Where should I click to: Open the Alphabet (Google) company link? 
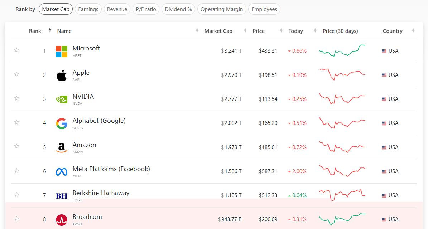(x=99, y=121)
